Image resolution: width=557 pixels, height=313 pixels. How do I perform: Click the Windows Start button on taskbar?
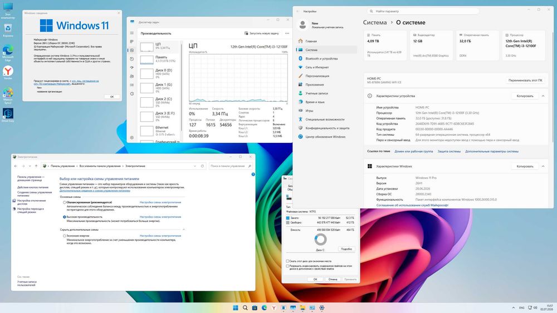coord(235,307)
